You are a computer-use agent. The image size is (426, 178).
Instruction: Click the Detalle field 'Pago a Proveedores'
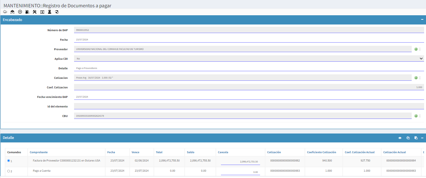click(x=249, y=68)
